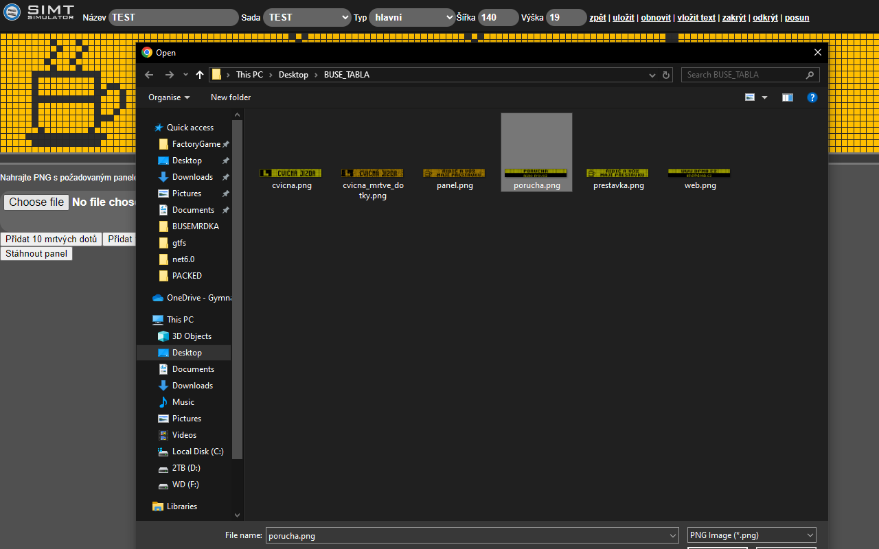Refresh the BUSE_TABLA folder listing
Viewport: 879px width, 549px height.
click(x=665, y=75)
